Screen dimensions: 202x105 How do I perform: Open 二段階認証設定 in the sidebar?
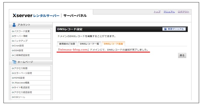31,55
